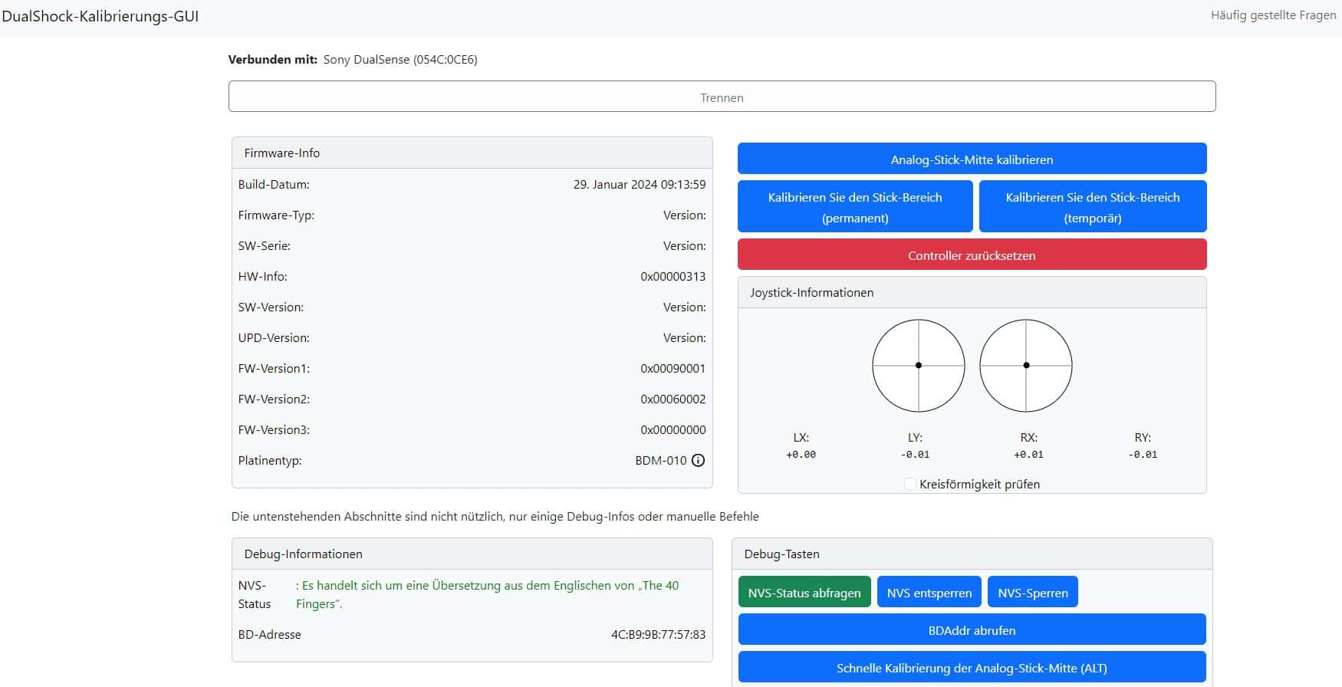Screen dimensions: 1342x687
Task: Click the Firmware-Info panel header
Action: point(472,153)
